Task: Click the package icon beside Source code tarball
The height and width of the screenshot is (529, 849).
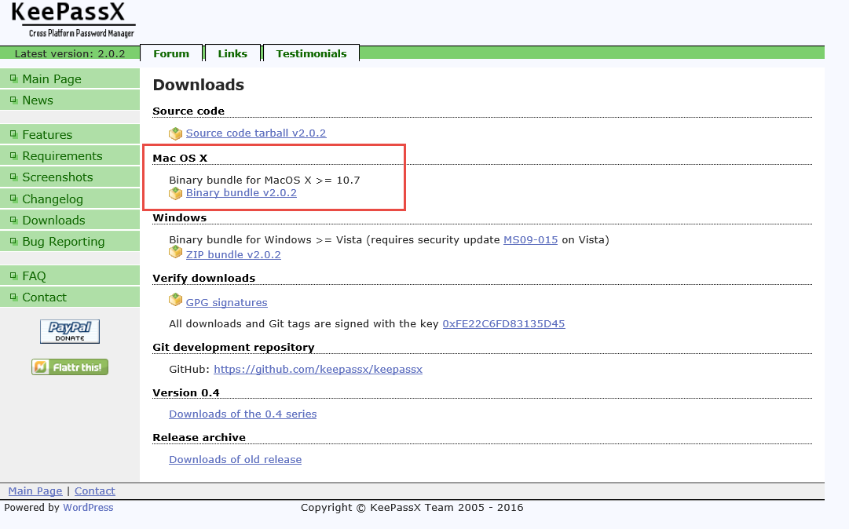Action: pos(176,133)
